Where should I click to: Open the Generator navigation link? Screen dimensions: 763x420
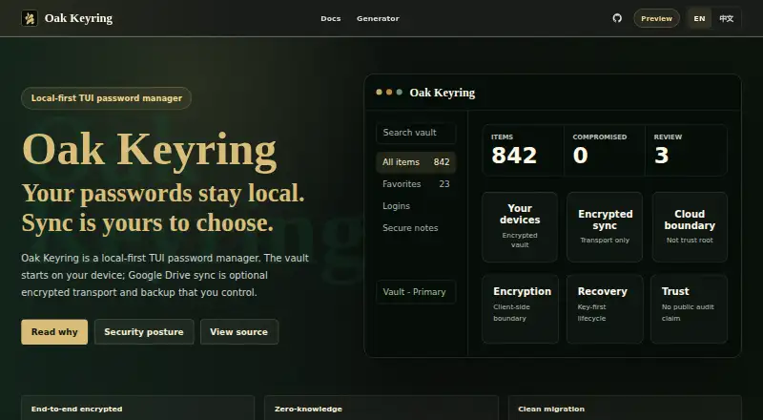tap(378, 18)
